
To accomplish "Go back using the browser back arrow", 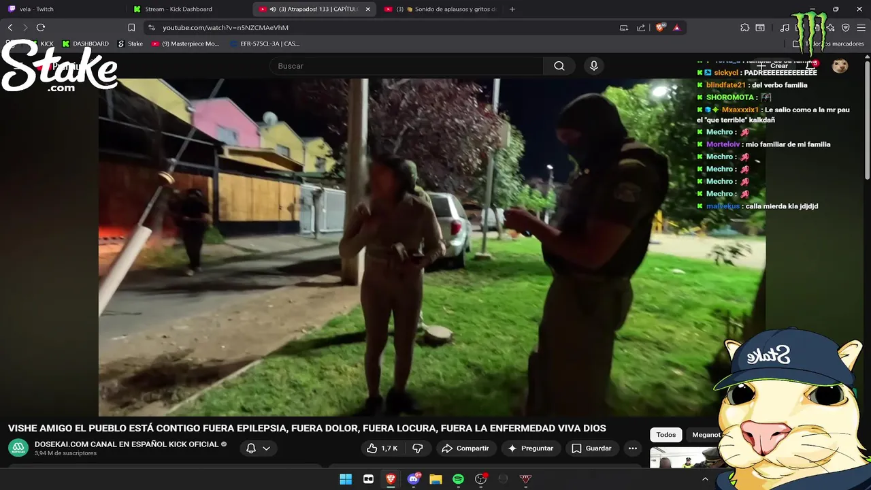I will tap(10, 27).
